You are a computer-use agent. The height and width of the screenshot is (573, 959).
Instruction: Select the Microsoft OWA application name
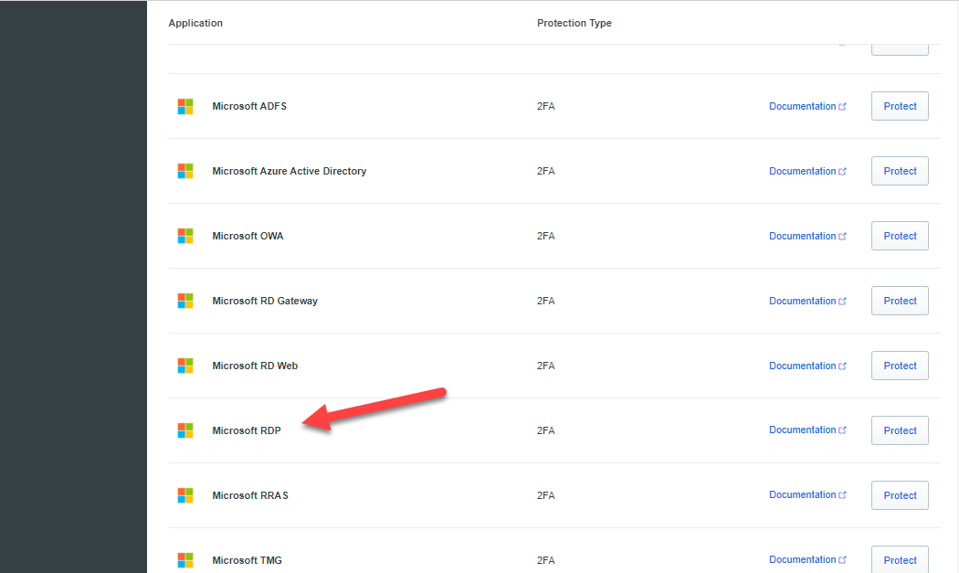click(x=248, y=237)
